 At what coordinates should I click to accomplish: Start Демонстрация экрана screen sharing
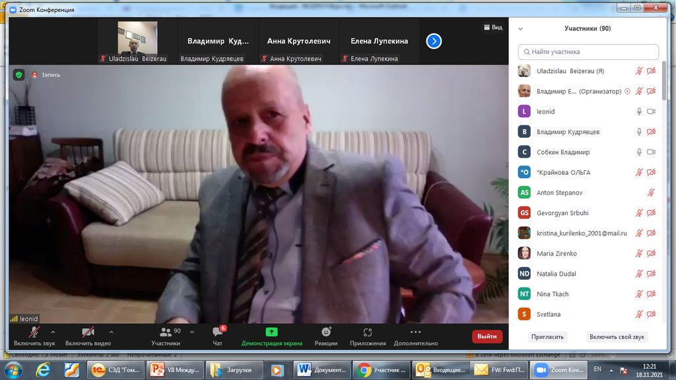pos(271,336)
